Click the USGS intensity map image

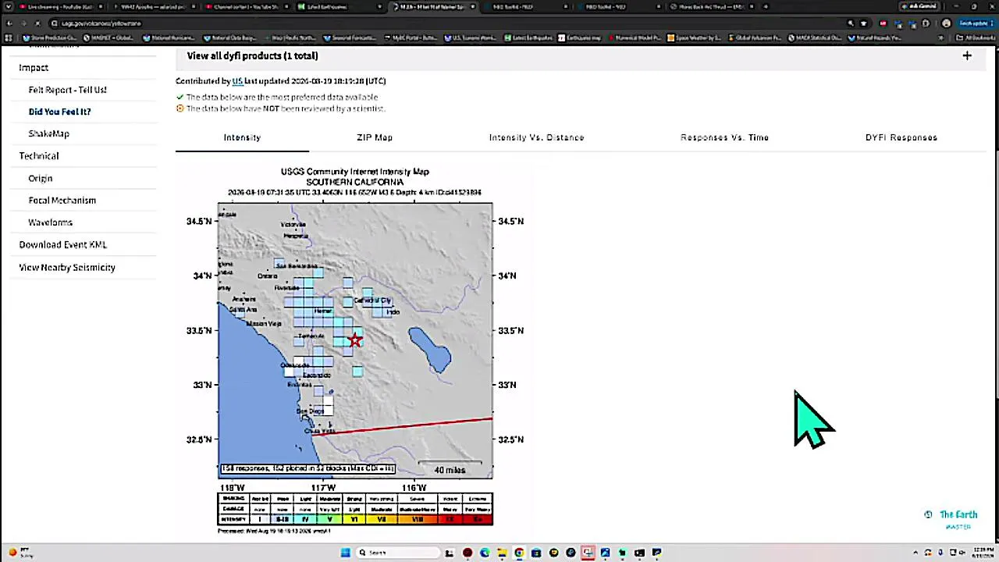click(x=355, y=351)
